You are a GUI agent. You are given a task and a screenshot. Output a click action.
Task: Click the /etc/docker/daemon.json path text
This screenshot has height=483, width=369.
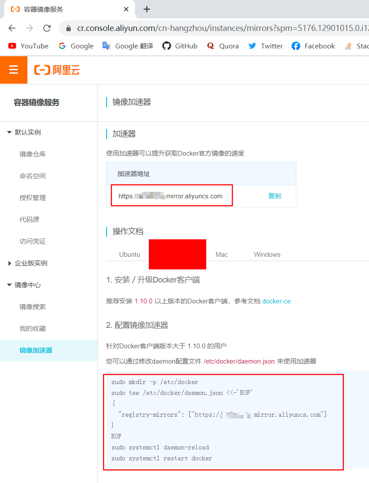(239, 361)
